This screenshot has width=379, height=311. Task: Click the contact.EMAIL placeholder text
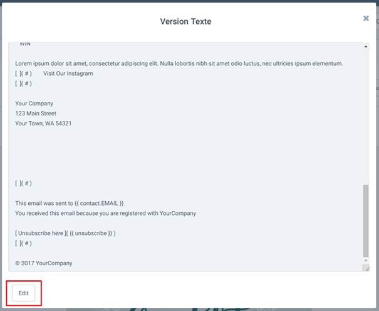pyautogui.click(x=99, y=203)
